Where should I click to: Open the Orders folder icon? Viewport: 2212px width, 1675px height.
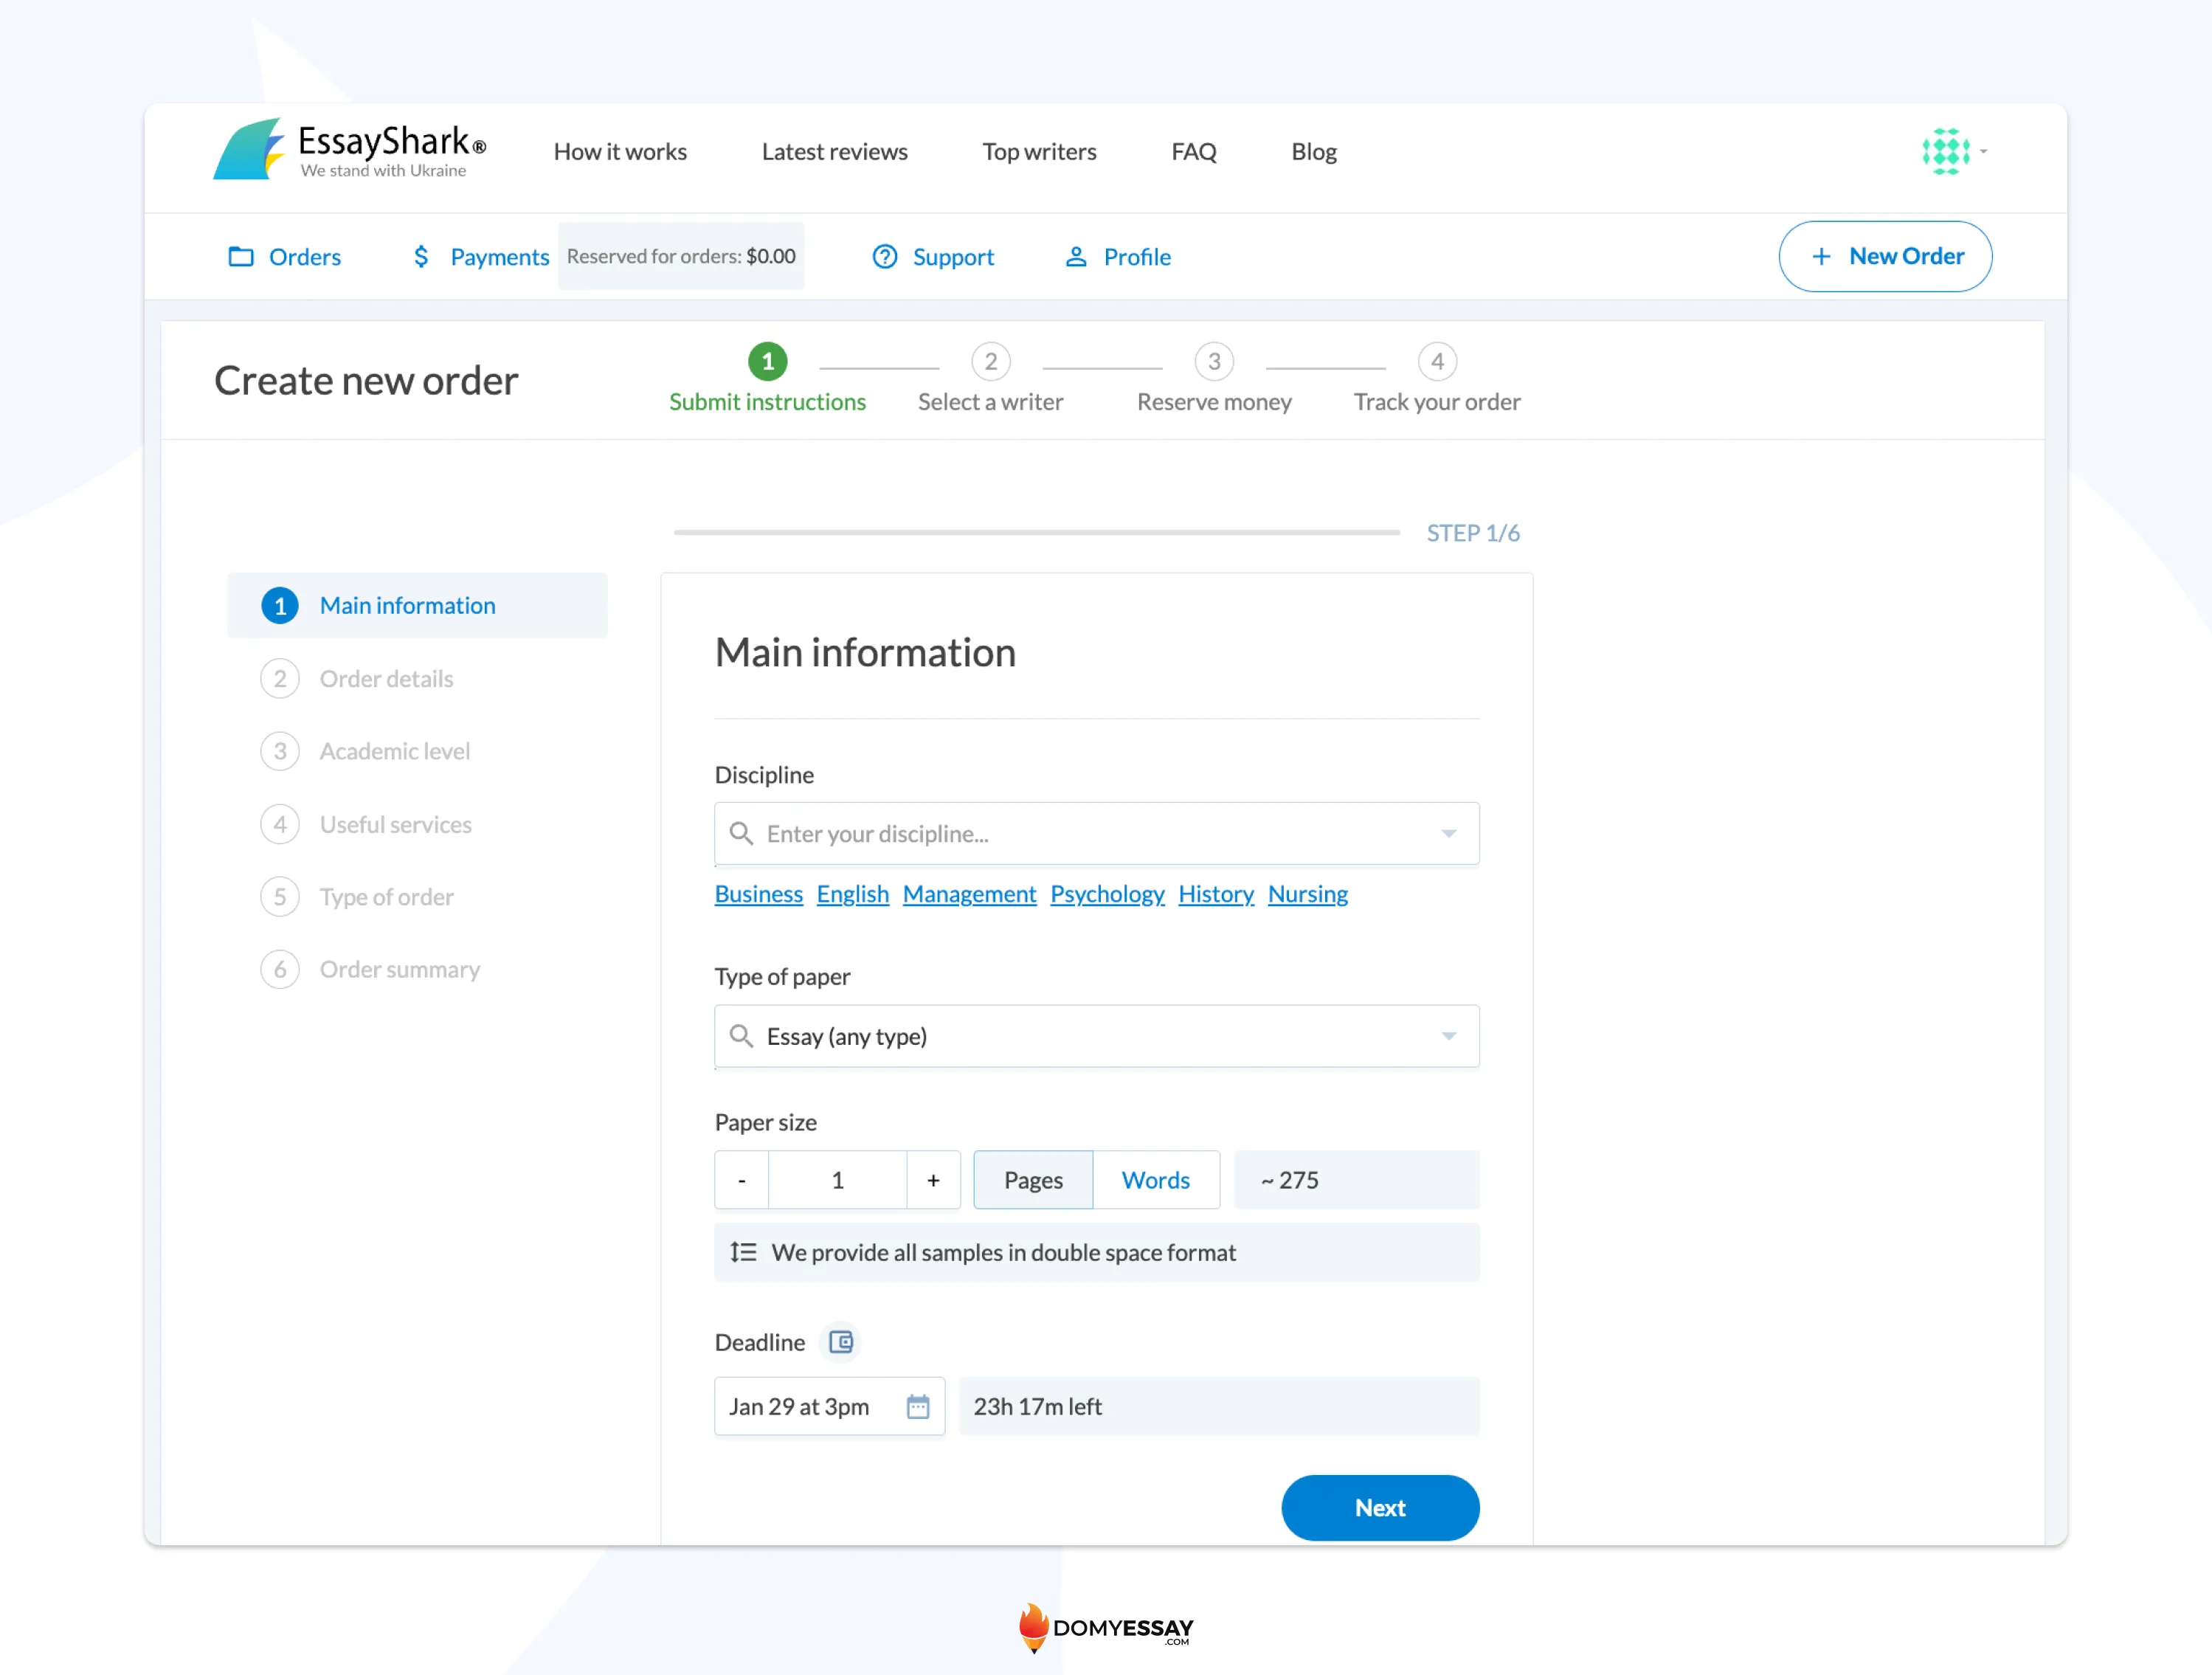point(241,257)
